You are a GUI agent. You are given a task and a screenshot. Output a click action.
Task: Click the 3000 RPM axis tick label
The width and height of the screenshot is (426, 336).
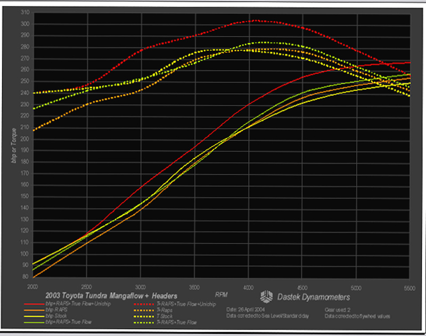141,287
